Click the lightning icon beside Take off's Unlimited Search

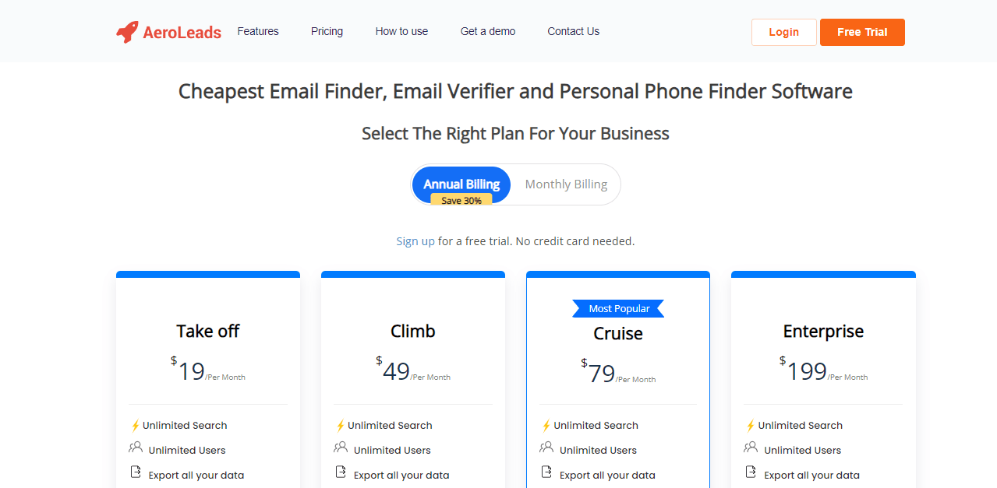click(x=135, y=425)
